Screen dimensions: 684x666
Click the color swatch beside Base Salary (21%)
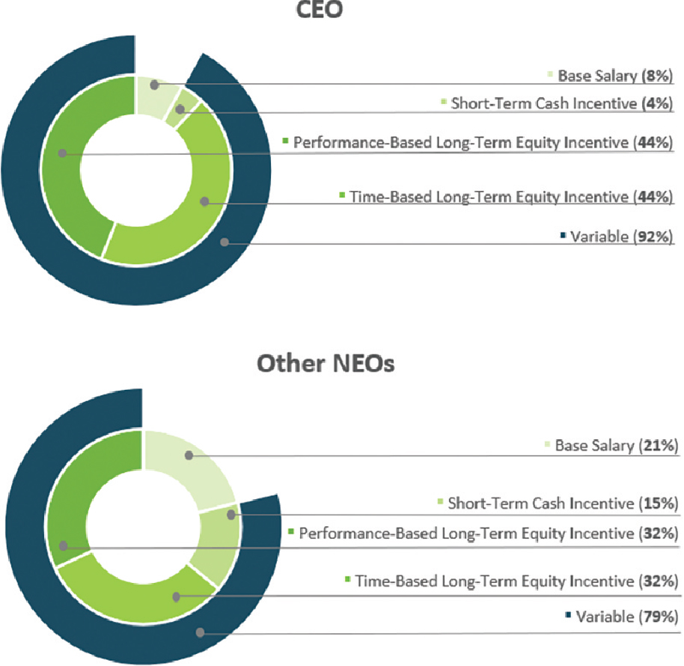[x=549, y=445]
